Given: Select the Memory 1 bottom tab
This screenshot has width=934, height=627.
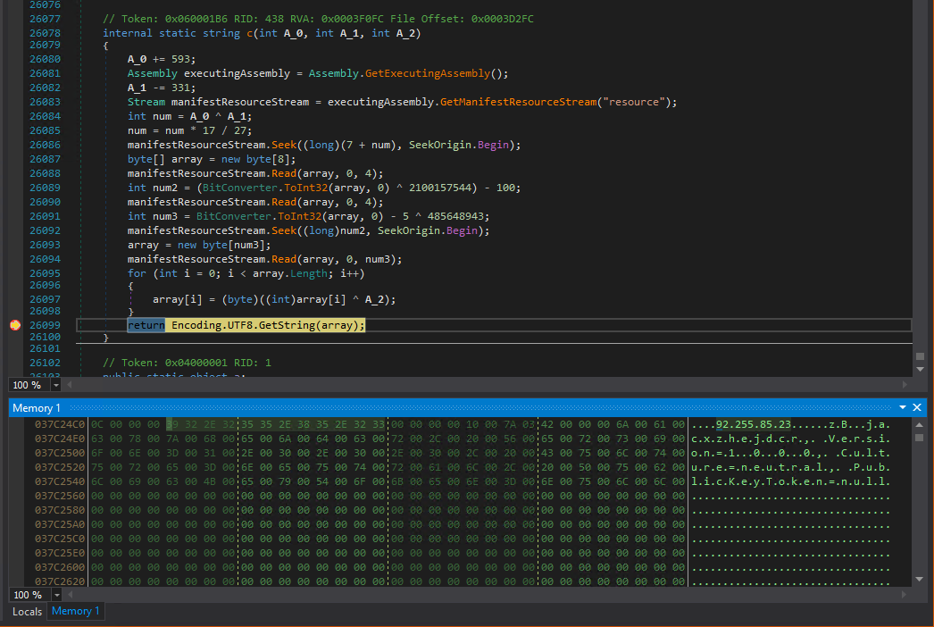Looking at the screenshot, I should tap(75, 611).
